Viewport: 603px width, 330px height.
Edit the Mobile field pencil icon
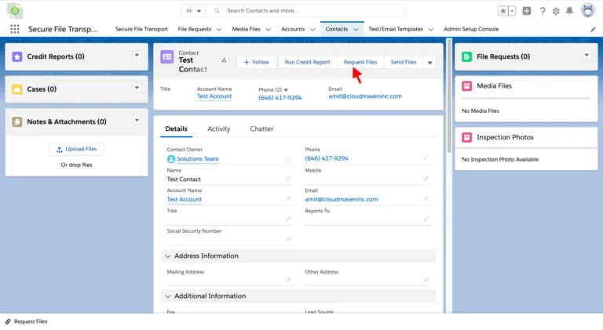426,179
